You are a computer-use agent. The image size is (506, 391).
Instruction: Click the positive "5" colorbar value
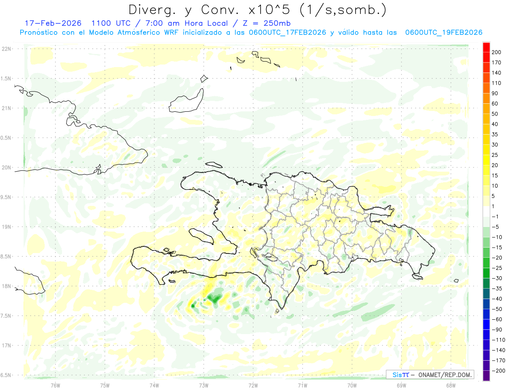(493, 196)
